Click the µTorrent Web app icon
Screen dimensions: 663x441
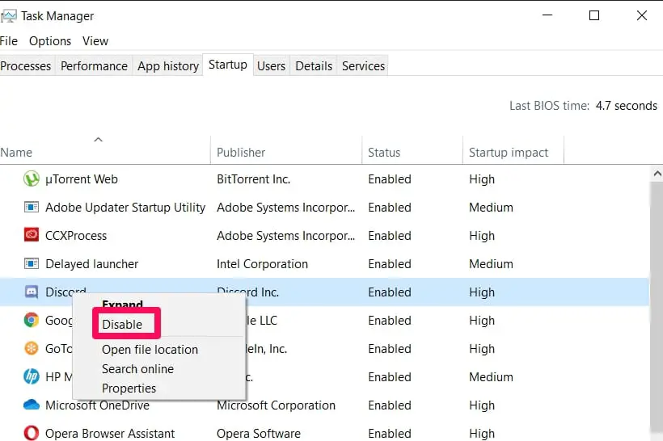click(32, 178)
